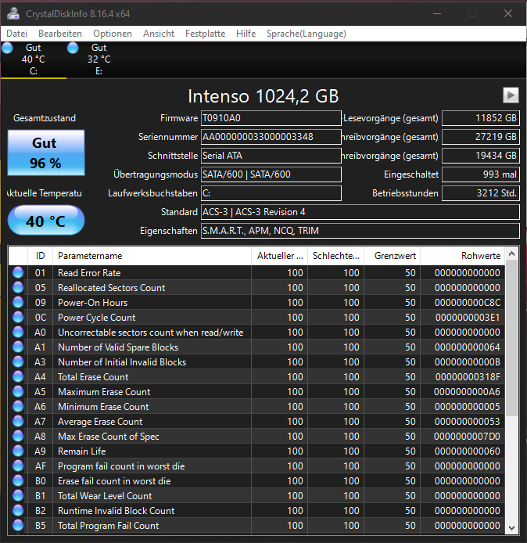This screenshot has height=543, width=527.
Task: Click the Gut 96 % health status button
Action: click(45, 153)
